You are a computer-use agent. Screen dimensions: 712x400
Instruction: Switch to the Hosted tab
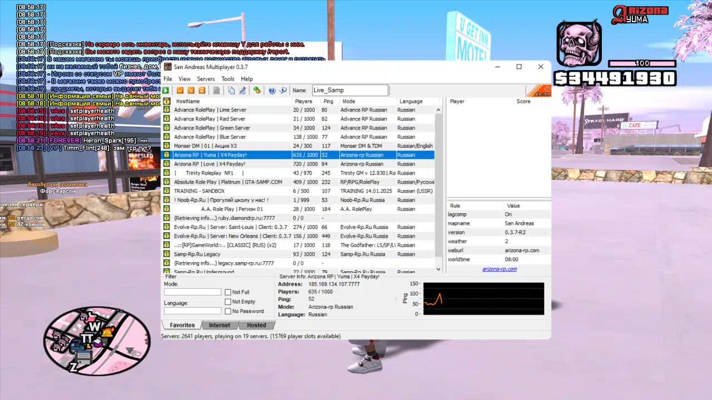tap(256, 325)
